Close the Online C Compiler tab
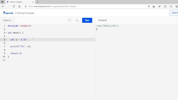This screenshot has width=178, height=100. click(x=33, y=2)
